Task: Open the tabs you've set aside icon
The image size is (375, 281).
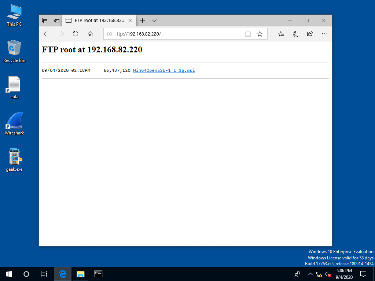Action: point(45,21)
